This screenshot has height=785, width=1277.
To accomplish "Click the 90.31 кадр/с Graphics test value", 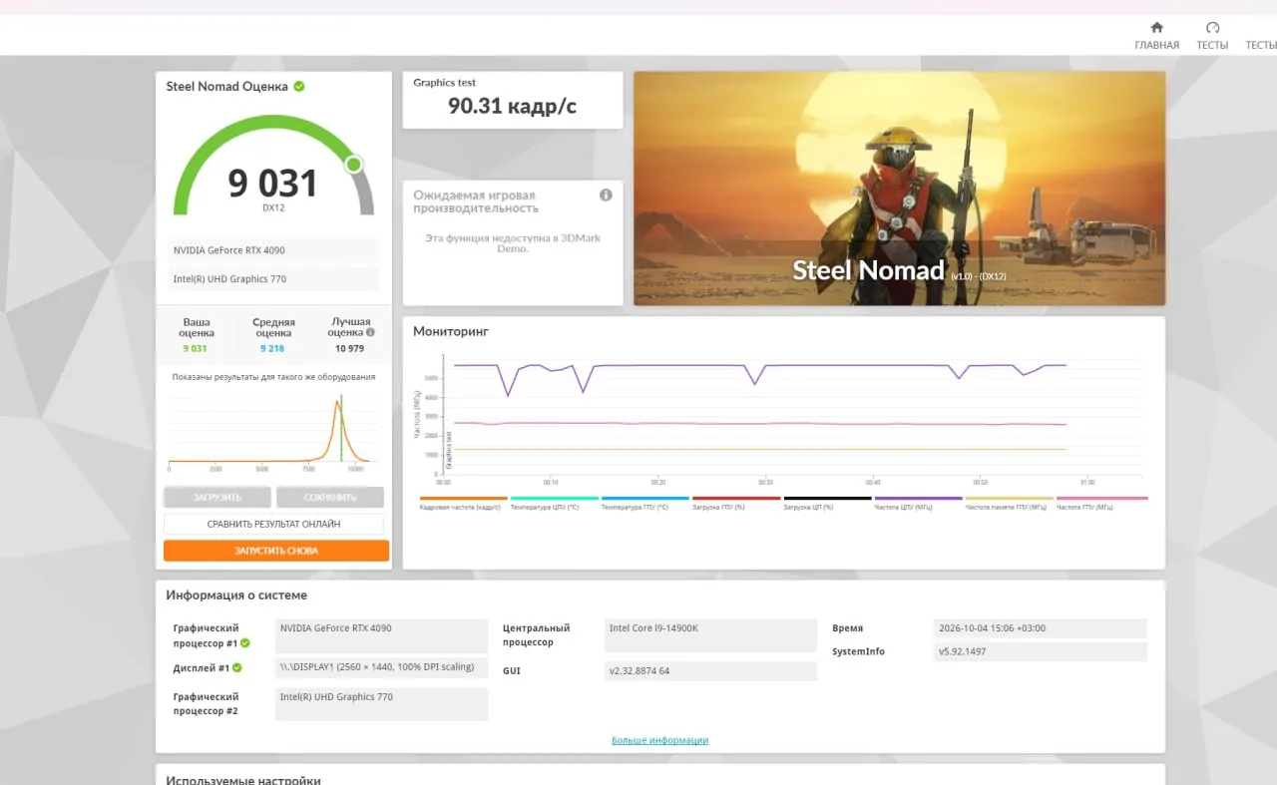I will [512, 106].
